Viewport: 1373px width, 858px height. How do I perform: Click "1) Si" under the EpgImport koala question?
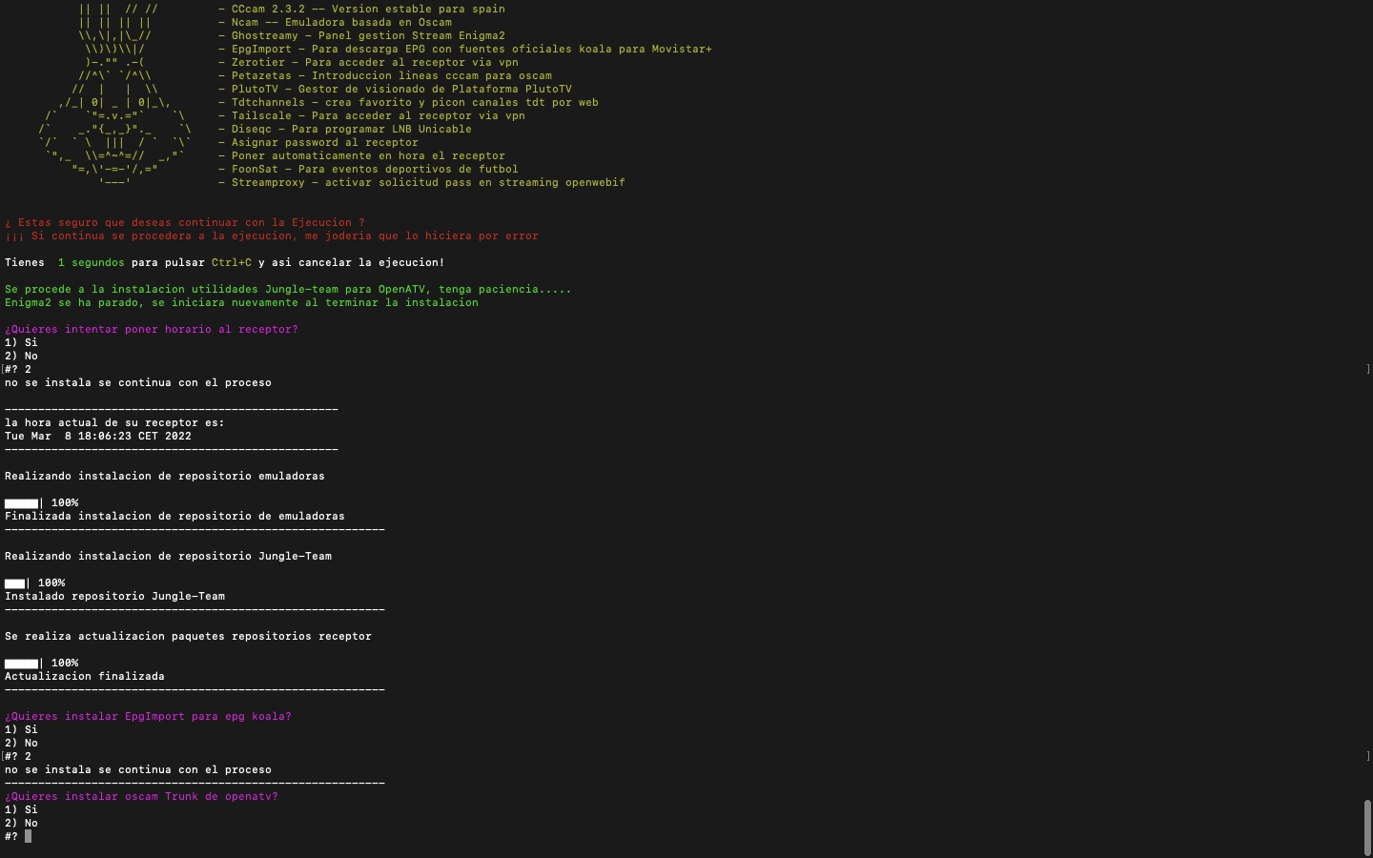point(21,729)
